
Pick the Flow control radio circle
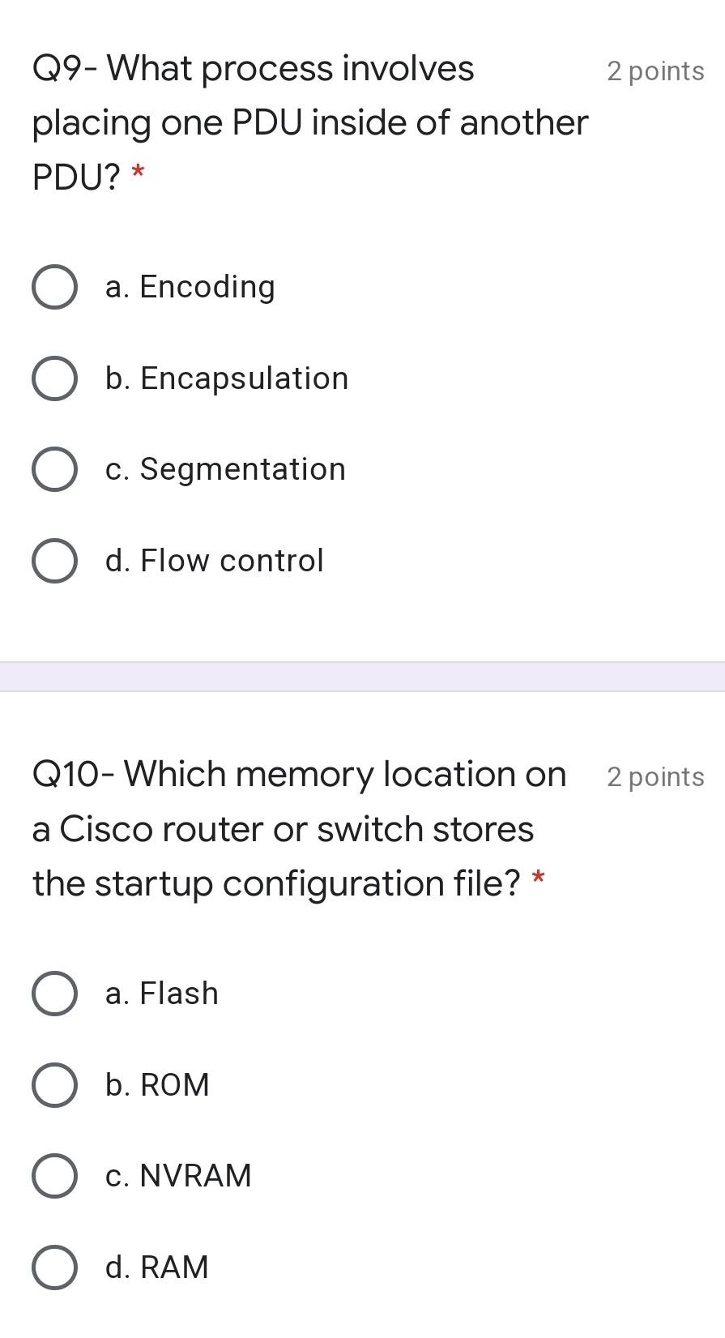click(54, 561)
